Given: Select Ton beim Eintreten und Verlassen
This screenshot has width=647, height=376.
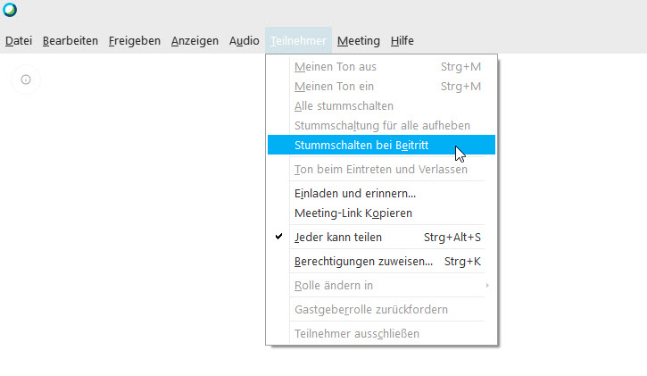Looking at the screenshot, I should [380, 169].
